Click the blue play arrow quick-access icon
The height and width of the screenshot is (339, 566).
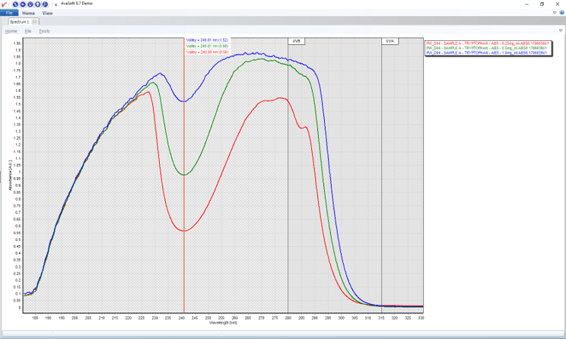(23, 5)
